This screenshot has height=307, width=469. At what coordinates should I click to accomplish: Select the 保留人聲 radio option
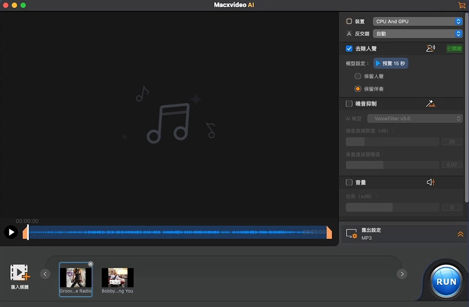click(x=358, y=76)
